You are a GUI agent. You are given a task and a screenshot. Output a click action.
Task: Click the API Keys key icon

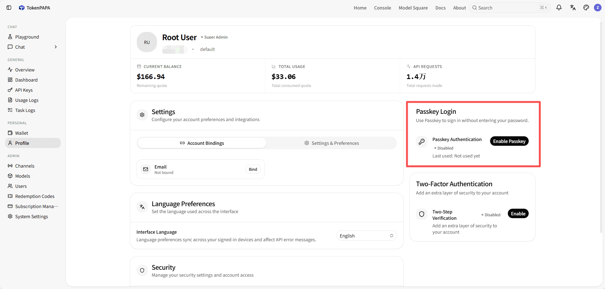[x=10, y=90]
